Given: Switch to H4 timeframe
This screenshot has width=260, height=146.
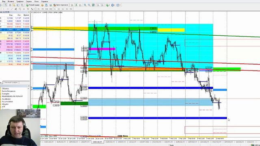Looking at the screenshot, I should point(58,9).
